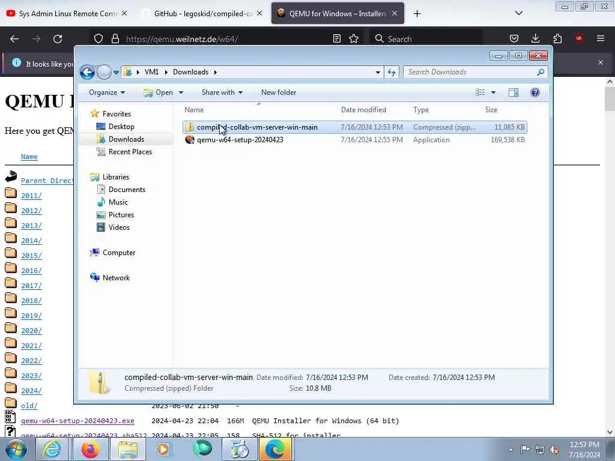Click the uBlock Origin icon
This screenshot has width=615, height=461.
coord(578,38)
